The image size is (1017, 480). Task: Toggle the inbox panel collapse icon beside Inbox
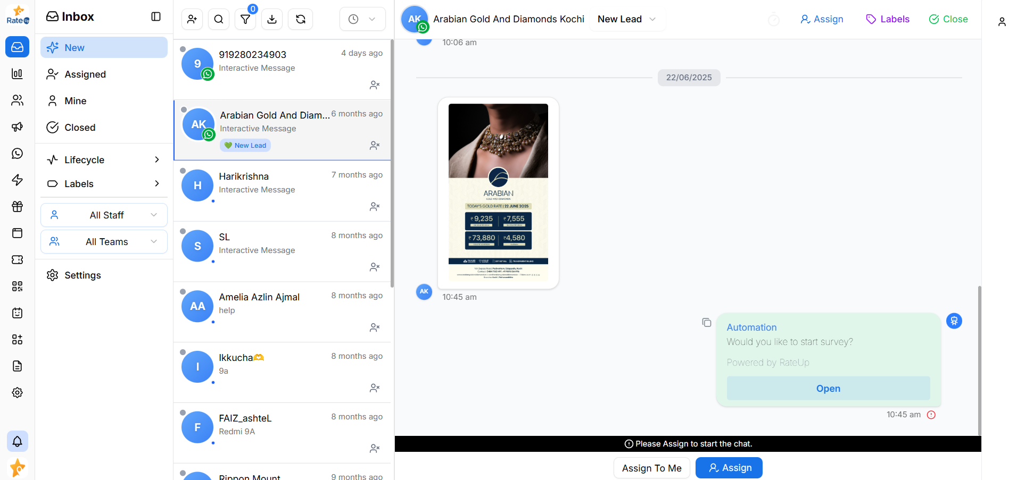click(x=155, y=16)
